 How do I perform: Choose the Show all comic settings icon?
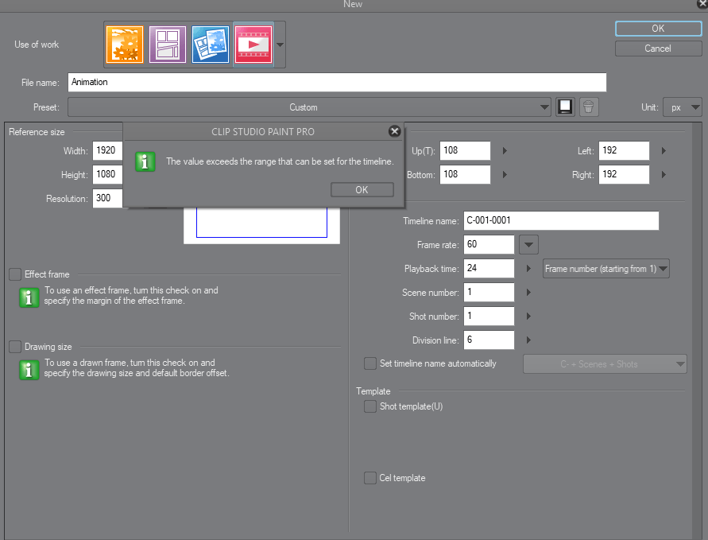(211, 45)
